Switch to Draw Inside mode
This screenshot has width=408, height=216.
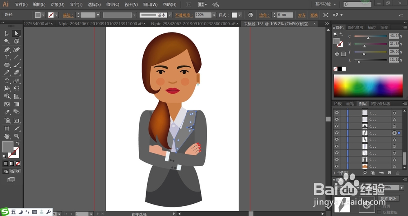click(x=18, y=171)
